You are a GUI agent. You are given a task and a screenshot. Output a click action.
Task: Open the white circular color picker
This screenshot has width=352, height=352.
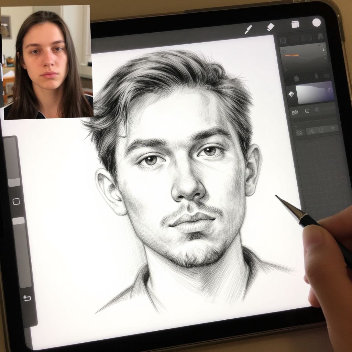click(x=316, y=23)
